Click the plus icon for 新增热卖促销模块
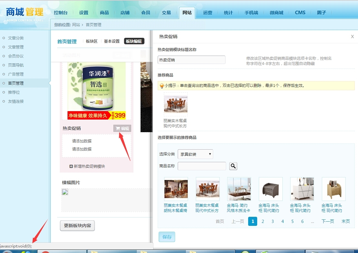The height and width of the screenshot is (253, 358). [x=71, y=166]
